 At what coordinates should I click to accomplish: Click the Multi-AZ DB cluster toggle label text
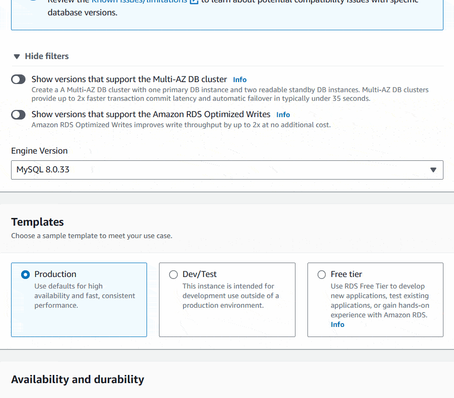click(x=129, y=79)
